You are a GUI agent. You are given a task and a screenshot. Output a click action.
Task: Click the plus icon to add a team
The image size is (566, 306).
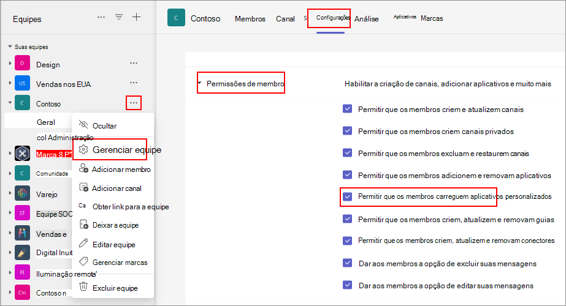click(x=137, y=17)
